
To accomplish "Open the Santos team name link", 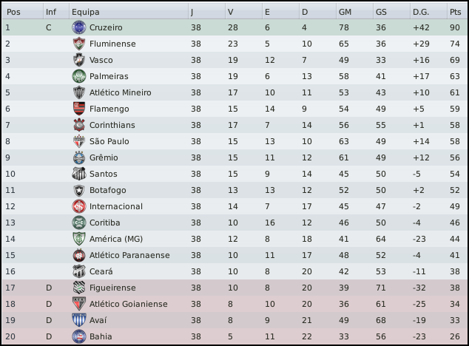I will coord(104,174).
